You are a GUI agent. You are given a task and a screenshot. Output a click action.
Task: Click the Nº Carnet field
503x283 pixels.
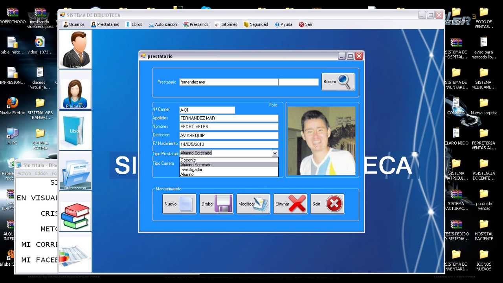(x=207, y=110)
